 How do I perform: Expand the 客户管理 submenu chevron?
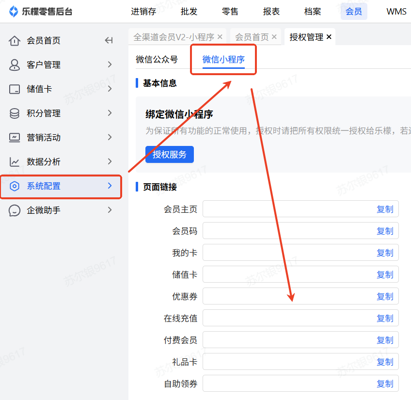[110, 64]
